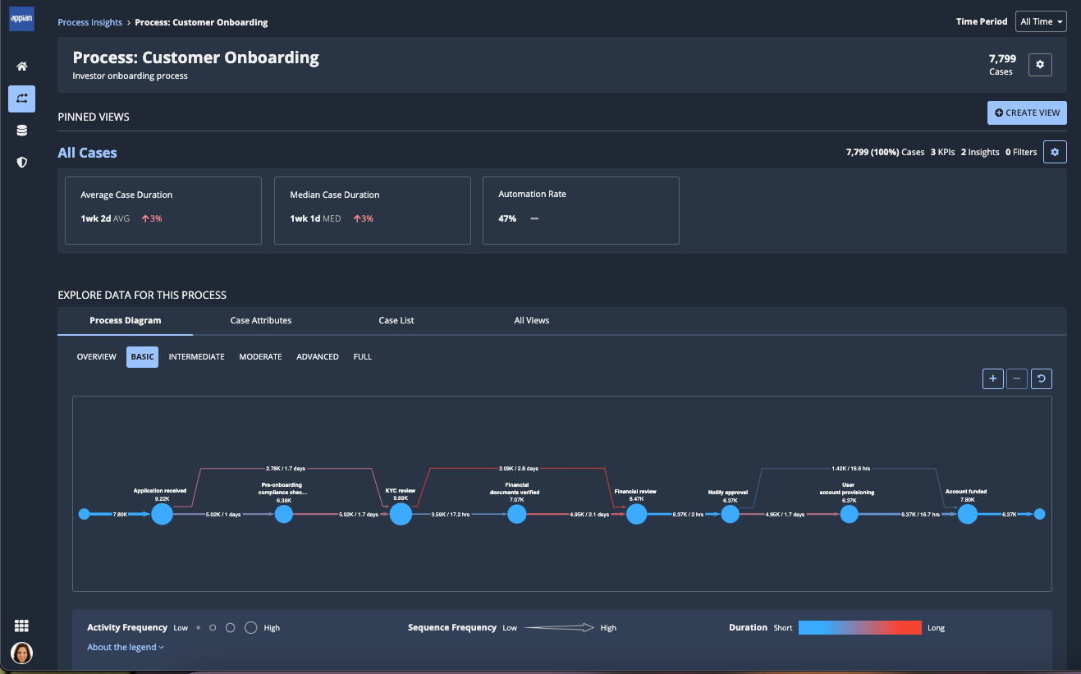Zoom in the process diagram
Viewport: 1081px width, 674px height.
[x=993, y=378]
